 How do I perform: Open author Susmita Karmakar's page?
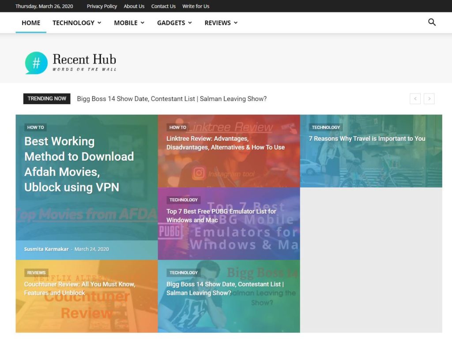[46, 249]
